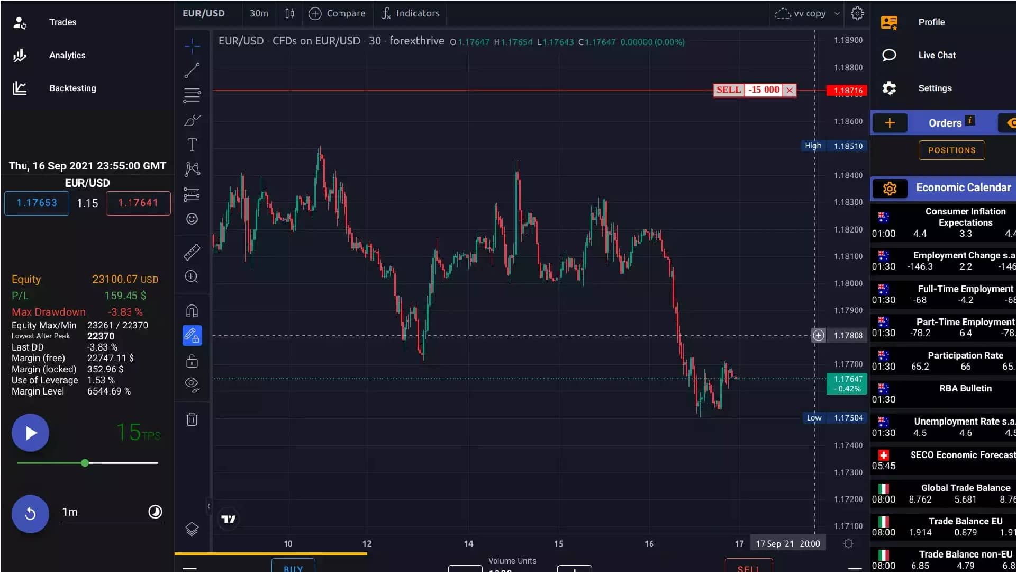Toggle the highlighted drawing lock icon

pyautogui.click(x=192, y=335)
